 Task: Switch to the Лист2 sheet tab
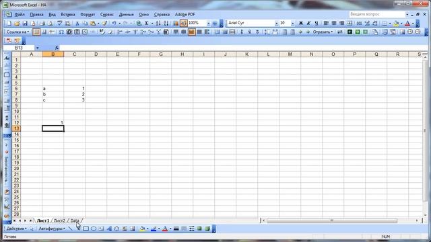click(59, 220)
